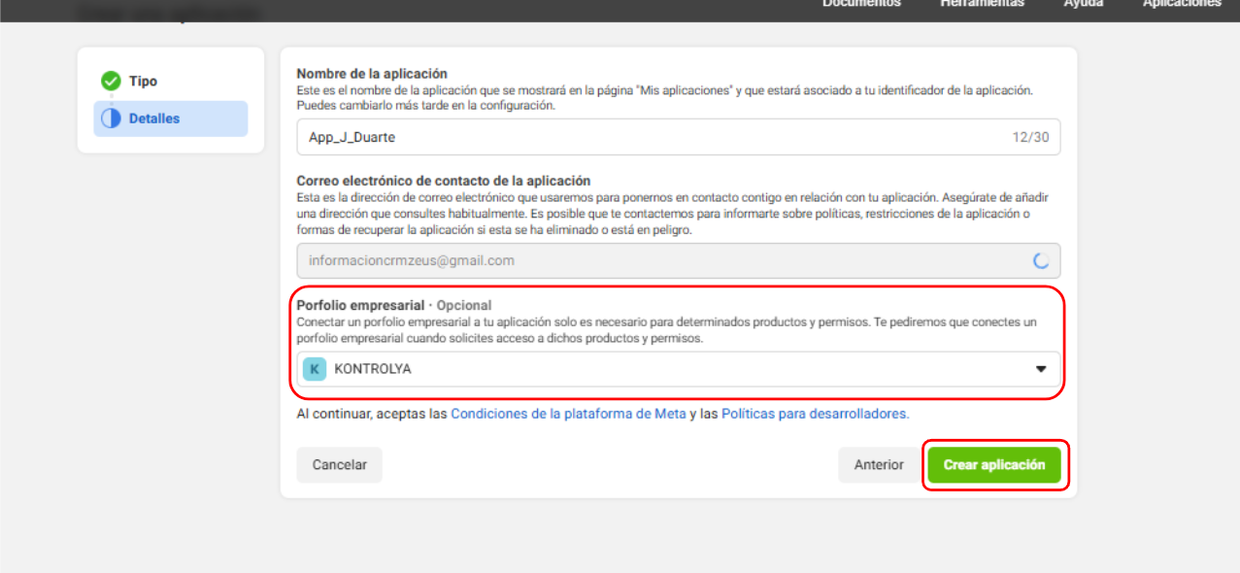The width and height of the screenshot is (1240, 573).
Task: Click the half-filled circle icon beside Detalles
Action: (111, 118)
